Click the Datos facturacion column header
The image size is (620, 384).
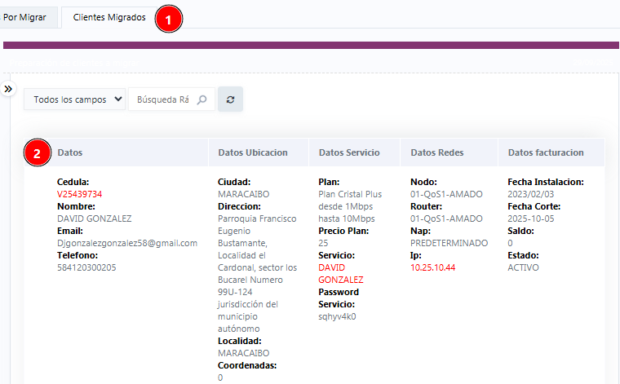point(546,152)
